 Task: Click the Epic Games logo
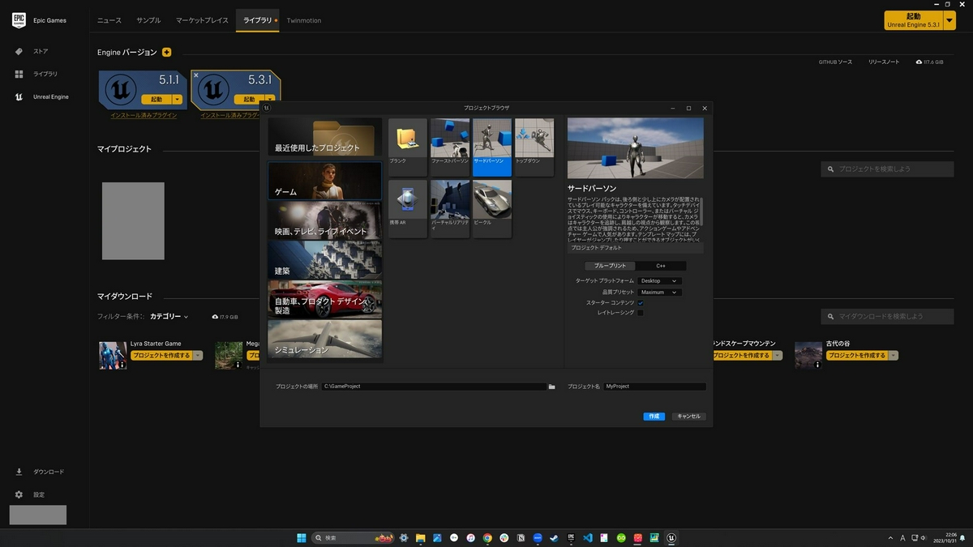coord(19,20)
